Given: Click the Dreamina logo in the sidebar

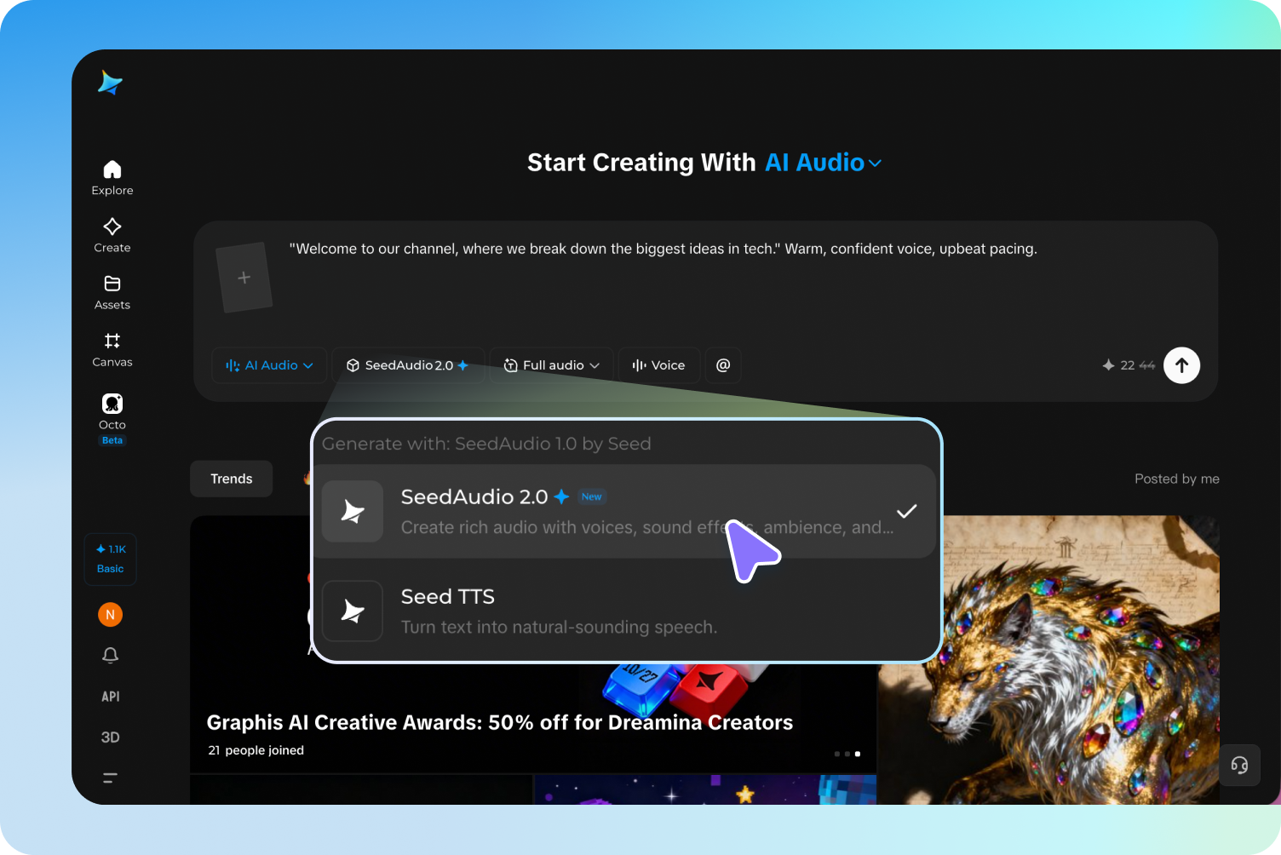Looking at the screenshot, I should [111, 83].
